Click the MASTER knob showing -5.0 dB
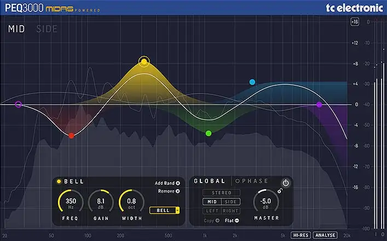This screenshot has width=387, height=241. click(x=266, y=201)
